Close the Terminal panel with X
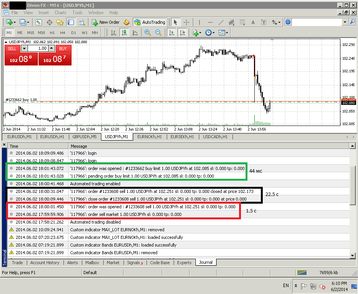The width and height of the screenshot is (358, 294). (x=4, y=145)
